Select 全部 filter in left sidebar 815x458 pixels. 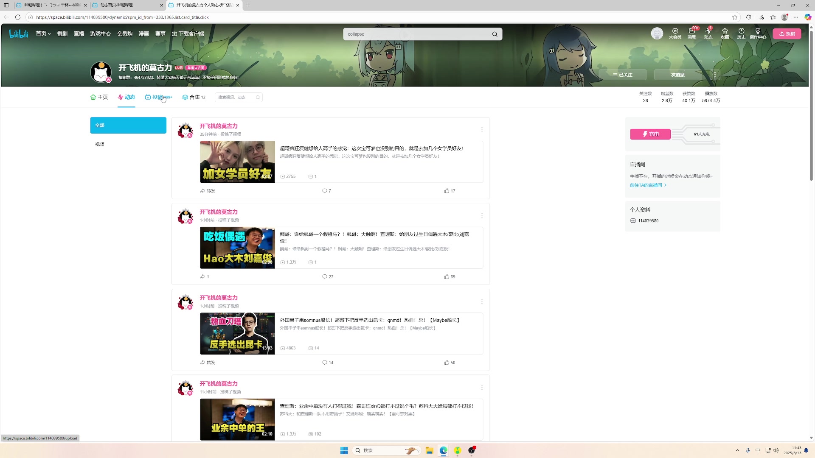[x=128, y=126]
